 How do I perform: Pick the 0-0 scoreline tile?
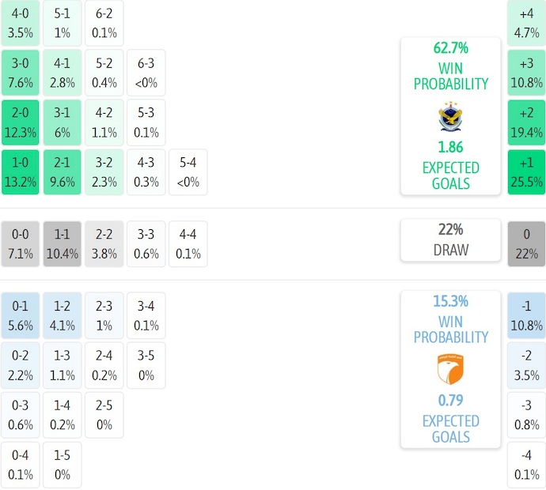[x=21, y=243]
